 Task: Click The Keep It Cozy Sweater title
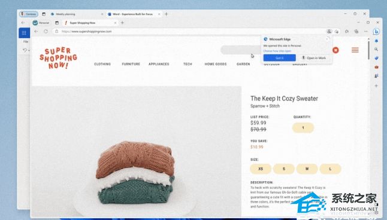284,99
